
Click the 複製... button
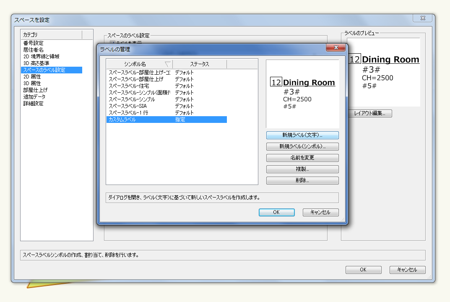[302, 169]
